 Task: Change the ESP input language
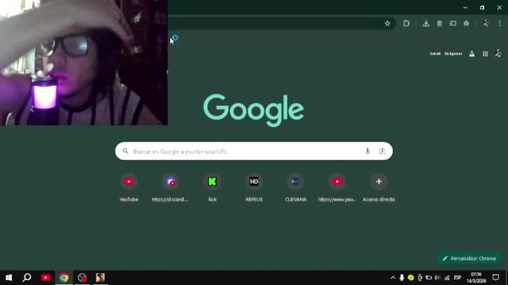pyautogui.click(x=457, y=278)
